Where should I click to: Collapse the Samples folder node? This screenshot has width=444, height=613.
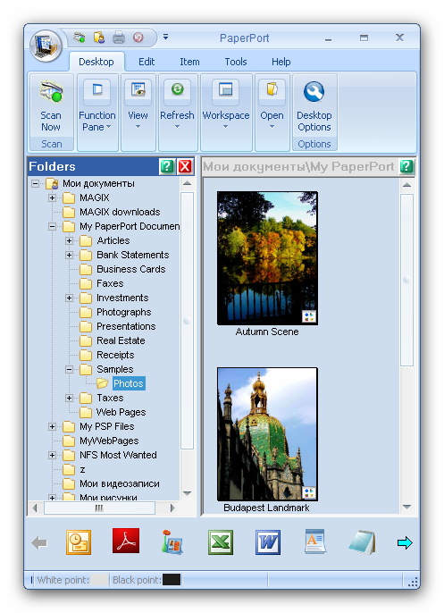click(69, 369)
